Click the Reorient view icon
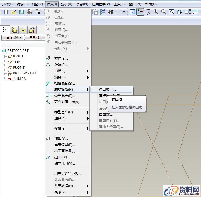Viewport: 201px width, 197px height. coord(180,12)
